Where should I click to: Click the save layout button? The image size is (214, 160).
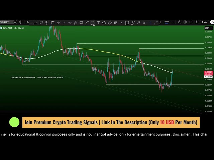(167, 22)
